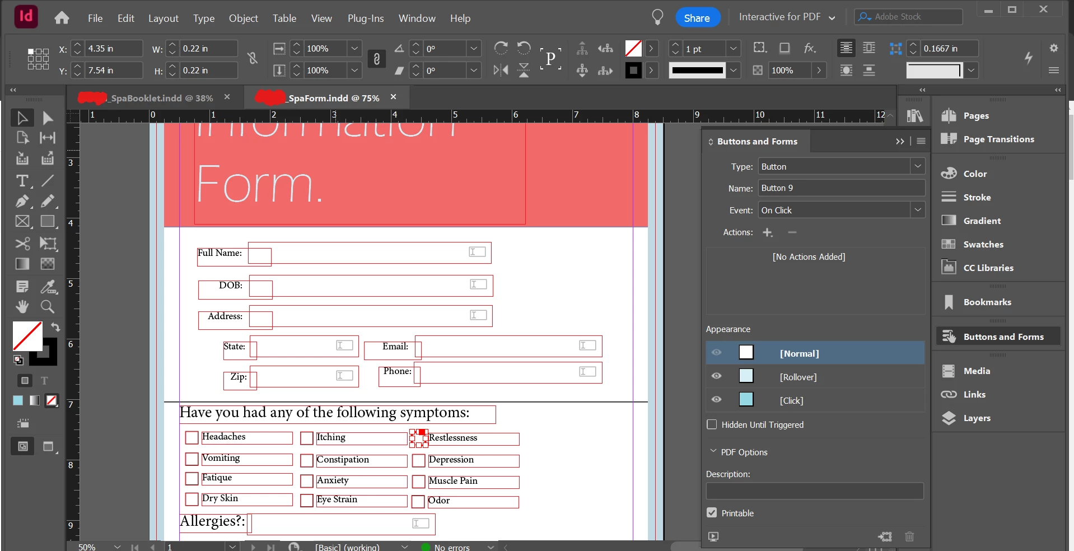
Task: Open the Swatches panel
Action: 983,244
